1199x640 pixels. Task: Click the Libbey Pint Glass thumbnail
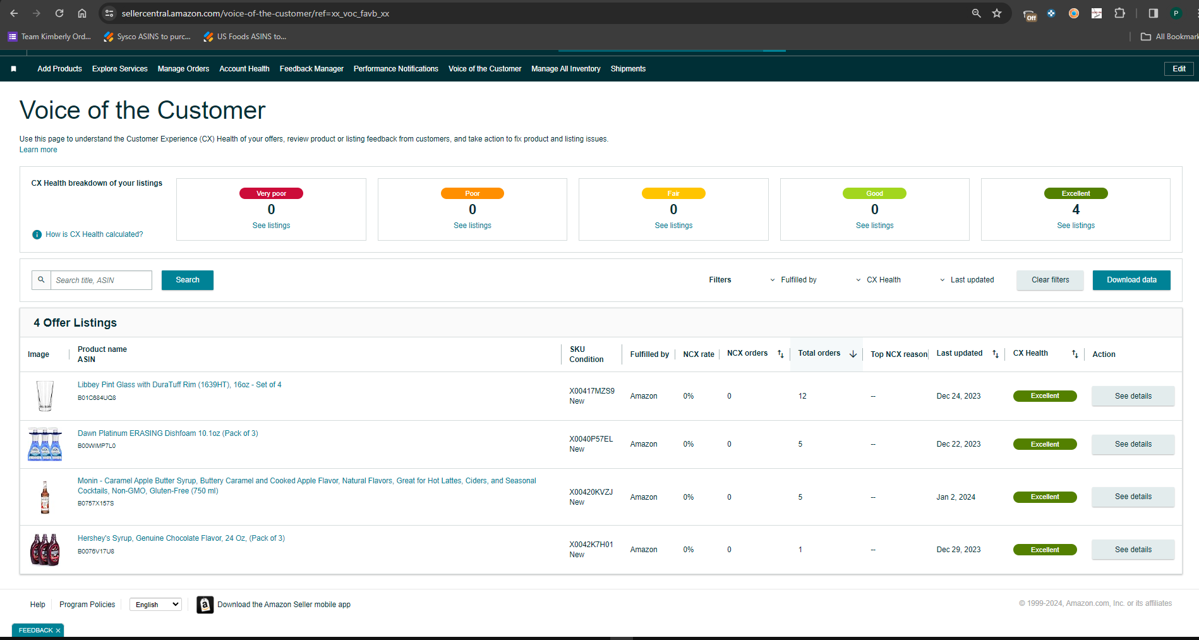[45, 396]
